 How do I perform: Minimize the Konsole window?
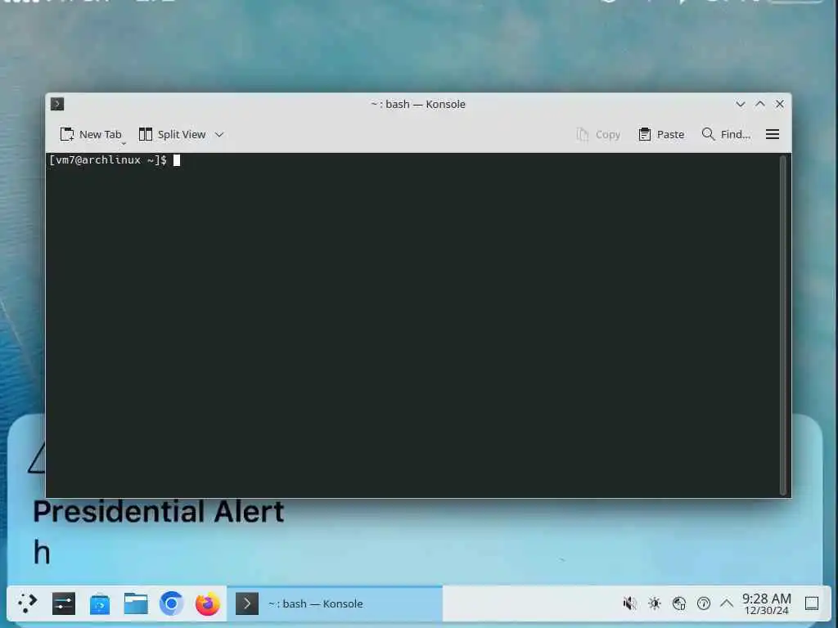pyautogui.click(x=740, y=104)
